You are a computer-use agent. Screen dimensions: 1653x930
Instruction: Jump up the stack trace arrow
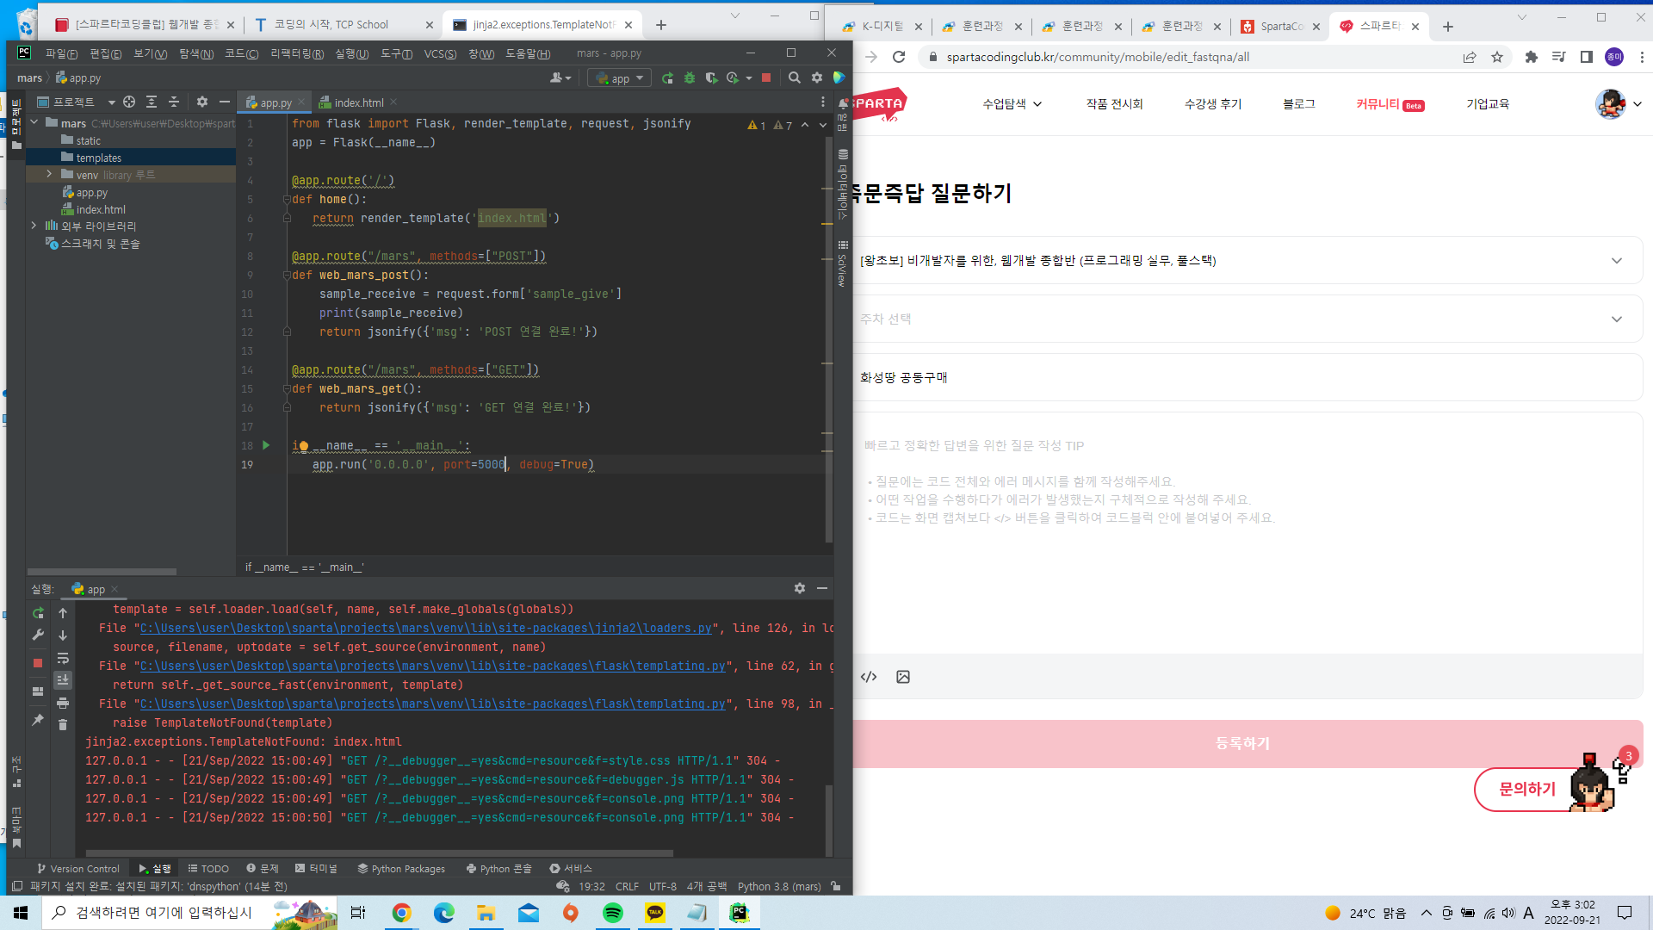click(x=63, y=613)
